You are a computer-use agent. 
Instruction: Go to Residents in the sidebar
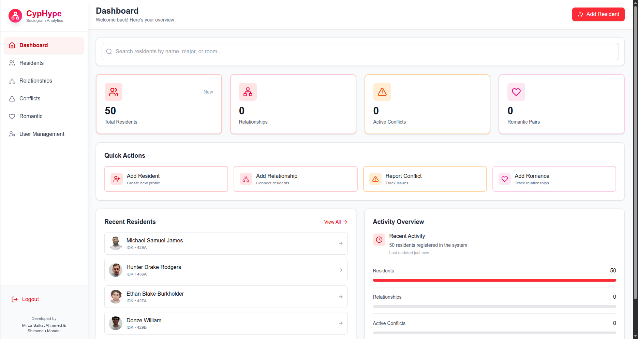(44, 63)
